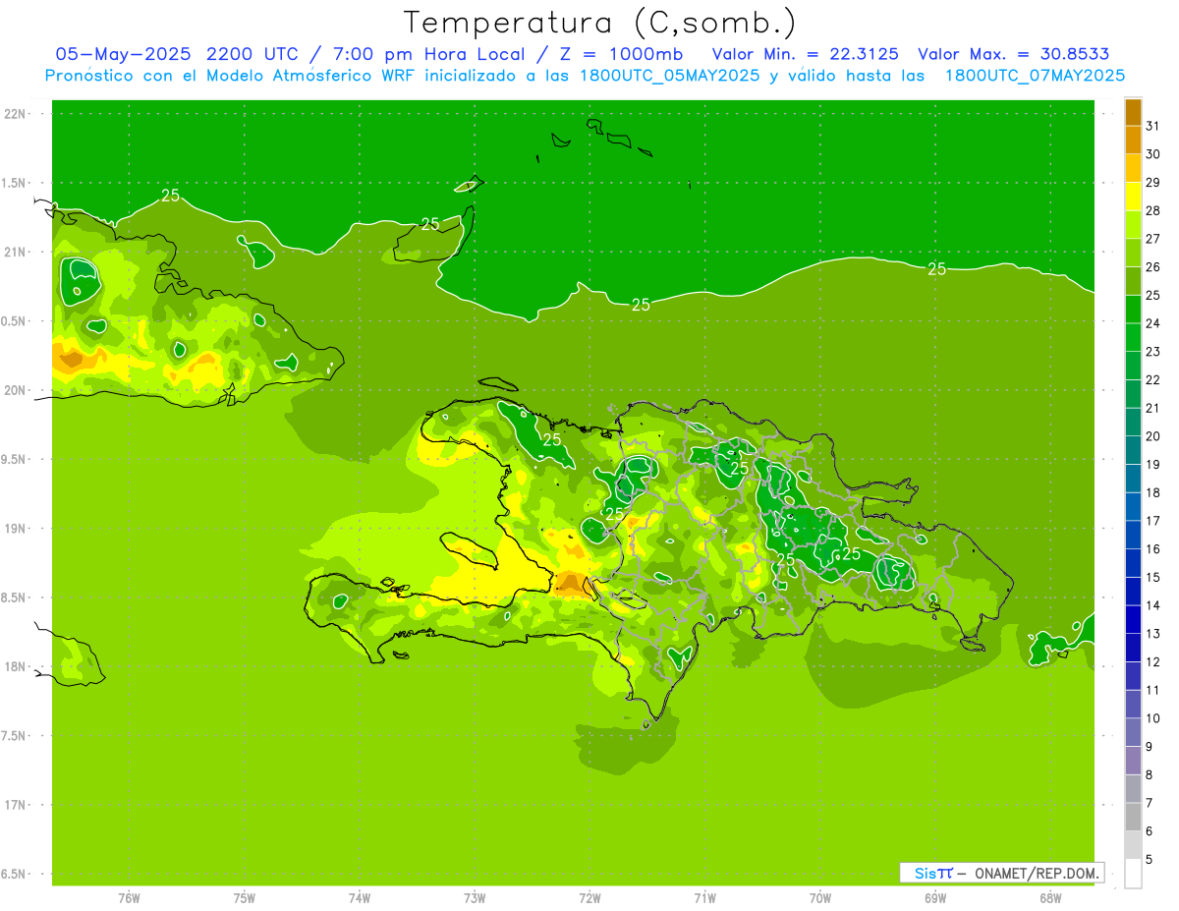Pick the lime swatch between 27 and 28

(1133, 224)
